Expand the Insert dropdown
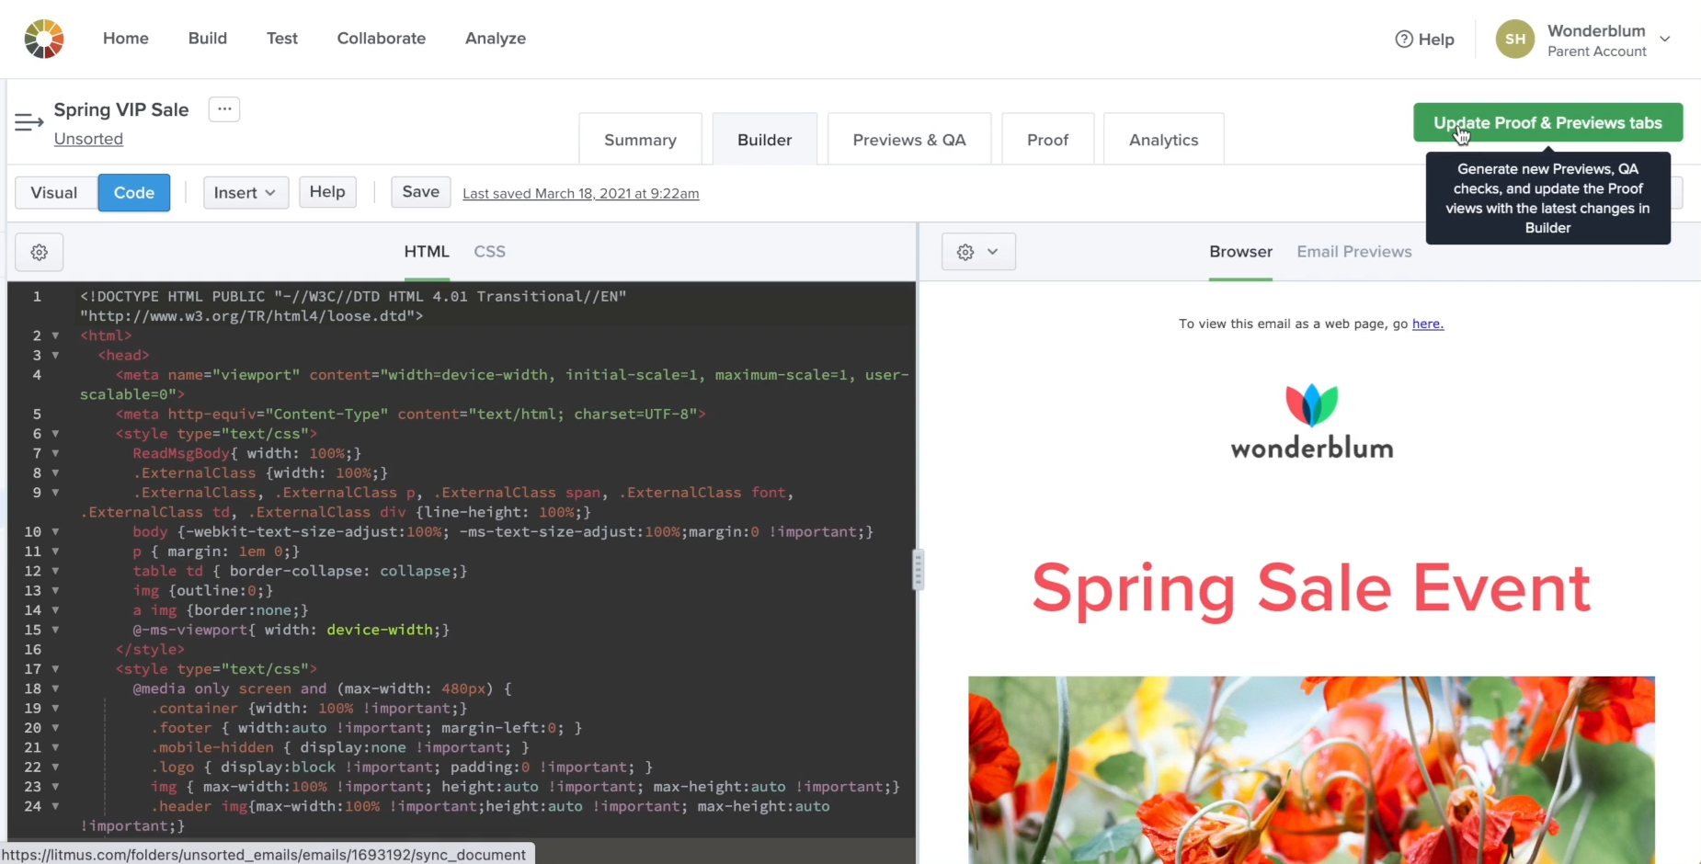The width and height of the screenshot is (1701, 864). coord(245,192)
